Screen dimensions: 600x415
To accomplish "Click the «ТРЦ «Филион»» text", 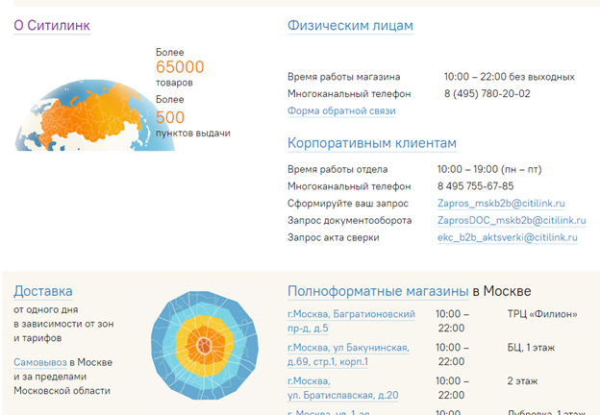I will (x=542, y=314).
